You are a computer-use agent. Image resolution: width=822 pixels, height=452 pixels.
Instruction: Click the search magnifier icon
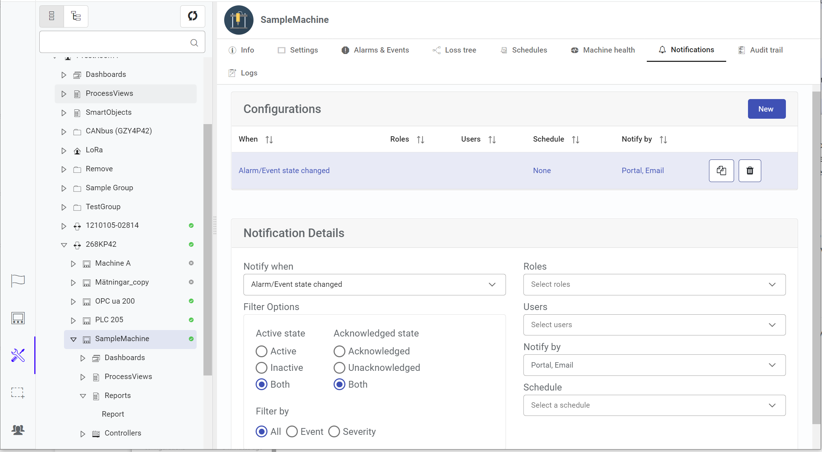click(194, 43)
